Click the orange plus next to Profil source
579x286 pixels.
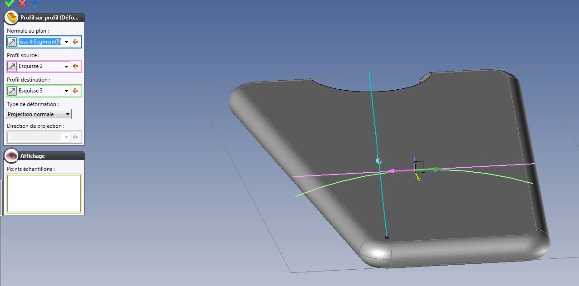click(75, 67)
